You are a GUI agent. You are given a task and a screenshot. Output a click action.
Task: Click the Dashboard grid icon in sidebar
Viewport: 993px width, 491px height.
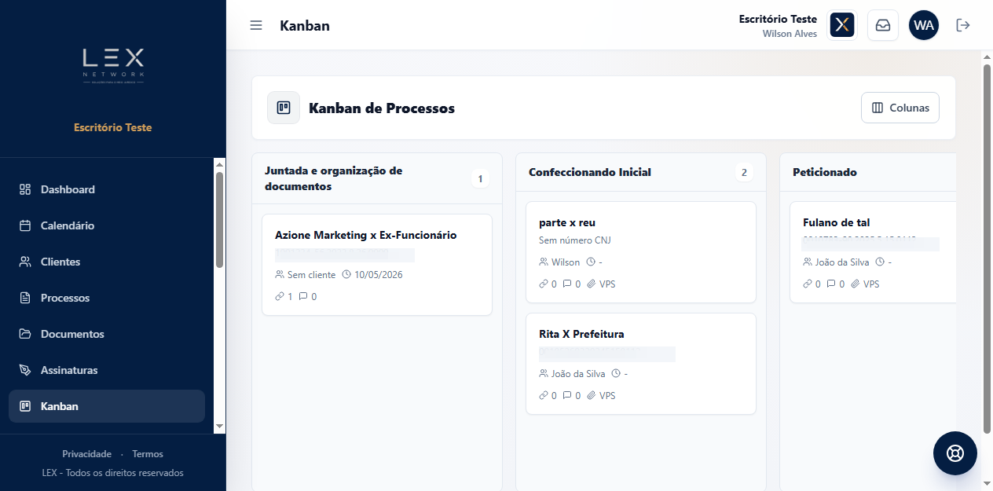[x=25, y=189]
